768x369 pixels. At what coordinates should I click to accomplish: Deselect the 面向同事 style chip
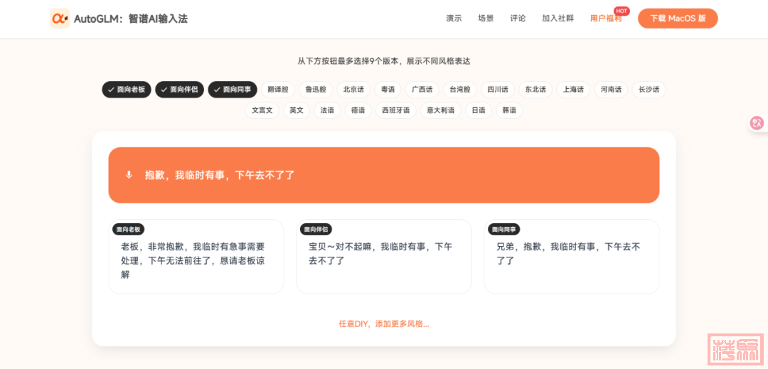pyautogui.click(x=233, y=90)
